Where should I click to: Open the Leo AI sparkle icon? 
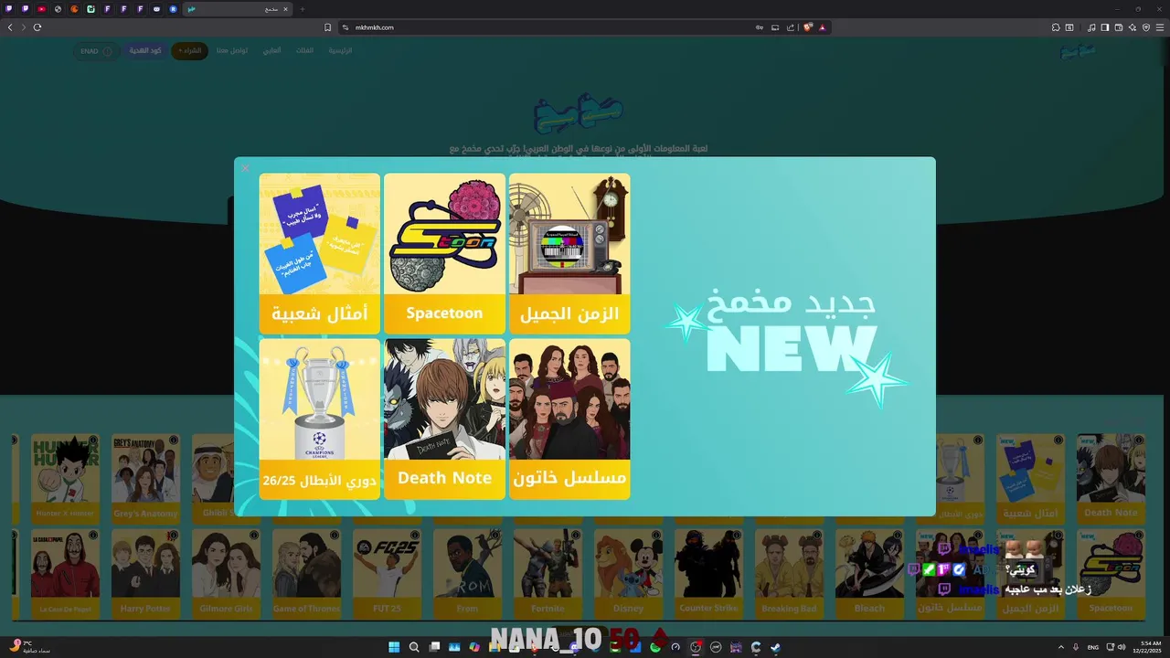point(1133,27)
